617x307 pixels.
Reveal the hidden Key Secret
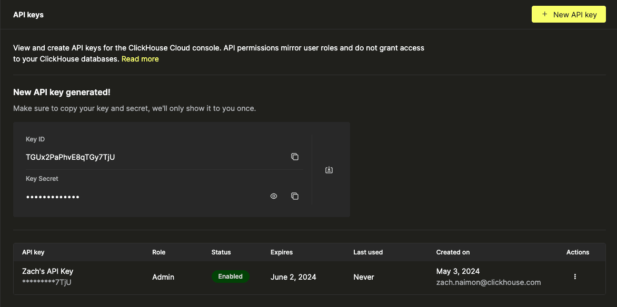pos(274,196)
